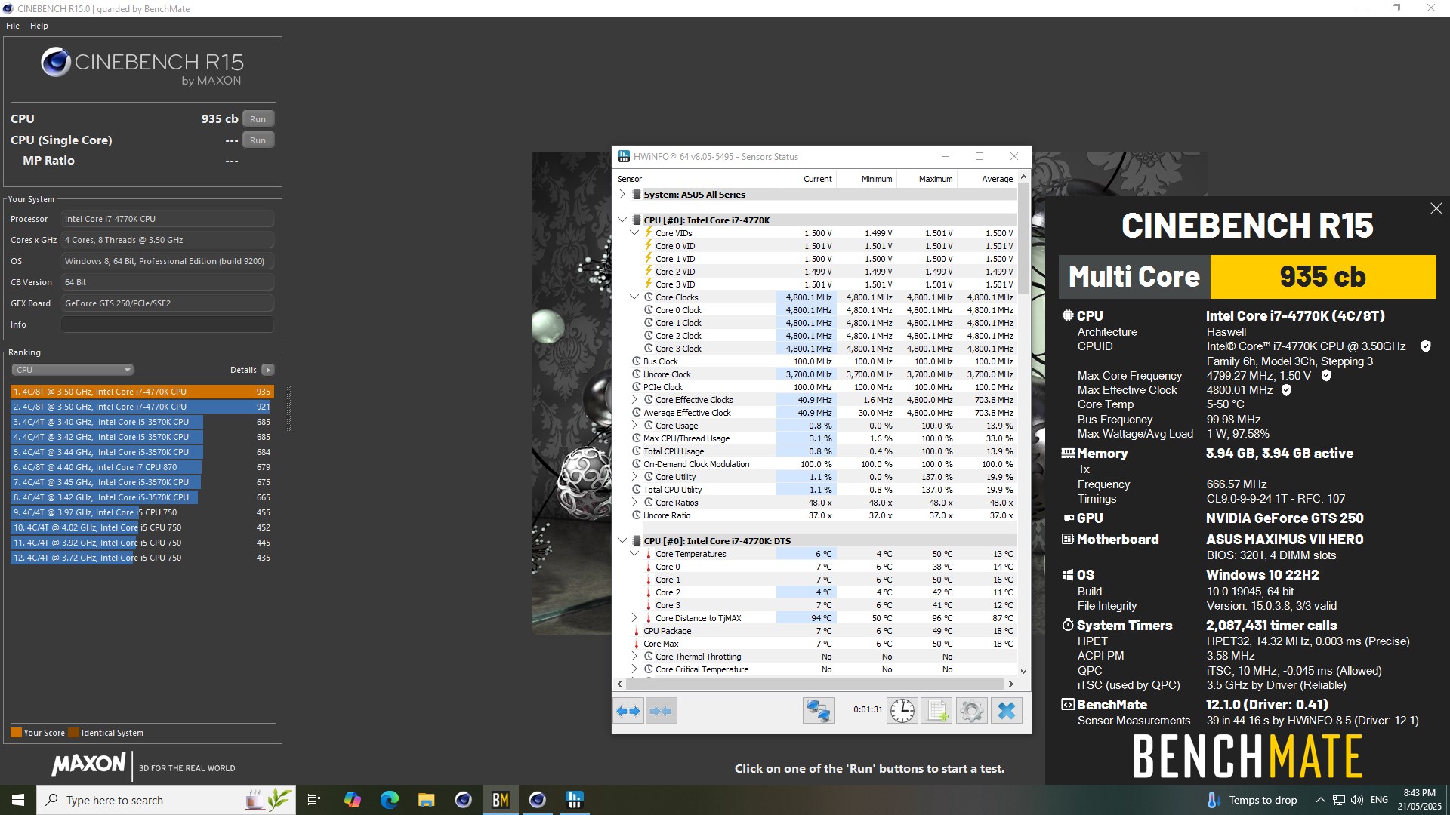This screenshot has height=815, width=1450.
Task: Open HWiNFO remote network computers icon
Action: pyautogui.click(x=818, y=711)
